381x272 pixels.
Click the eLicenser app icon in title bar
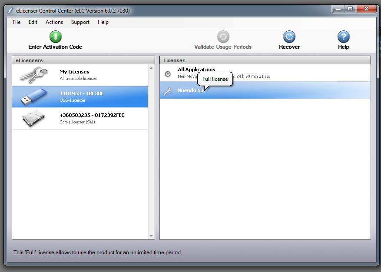[x=10, y=10]
